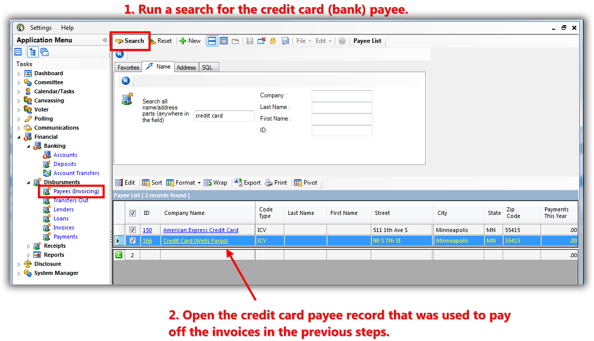The image size is (594, 341).
Task: Click the New button with green plus
Action: click(190, 41)
